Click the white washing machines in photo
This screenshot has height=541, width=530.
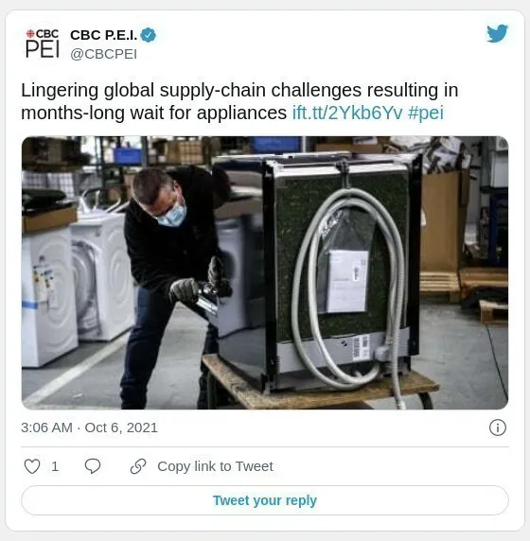pos(78,287)
